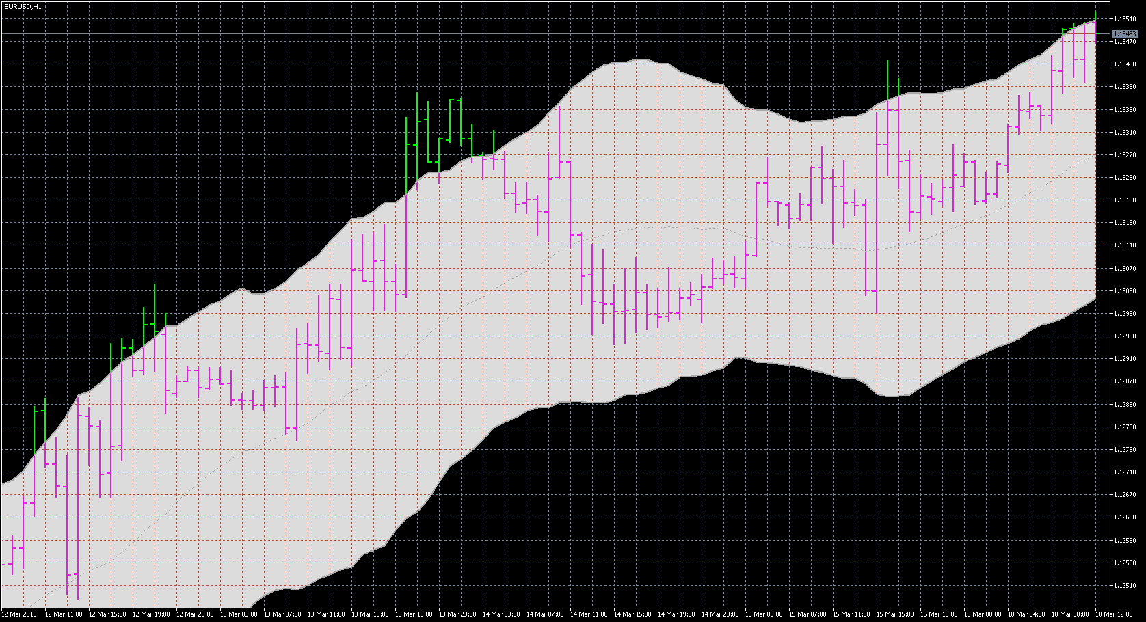
Task: Pick the 14 Mar 19:00 time label
Action: pyautogui.click(x=676, y=614)
